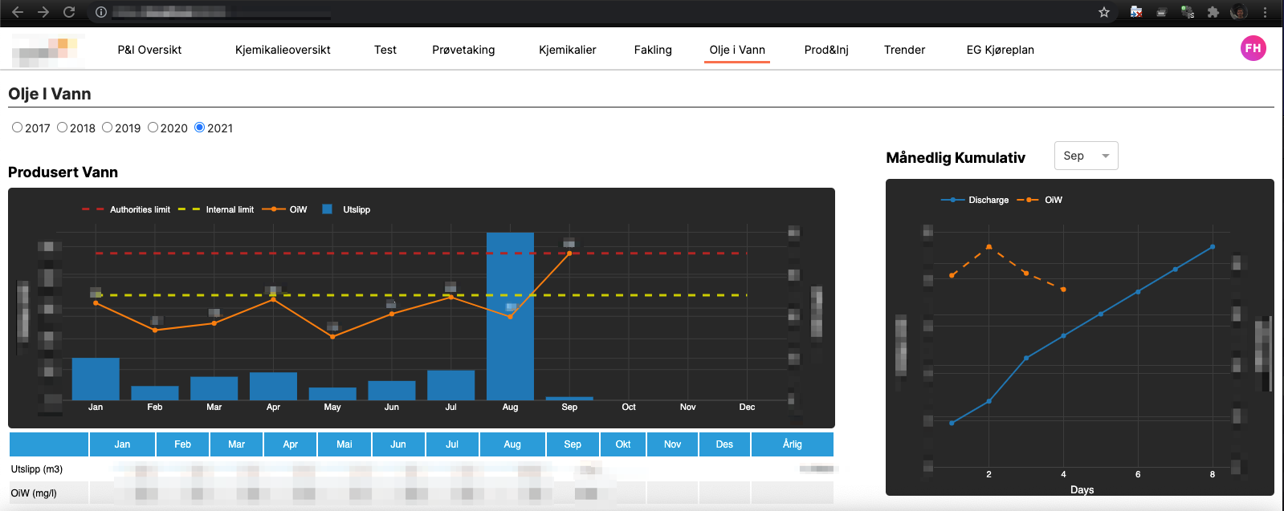Switch to the Trender tab
Viewport: 1284px width, 511px height.
tap(904, 50)
